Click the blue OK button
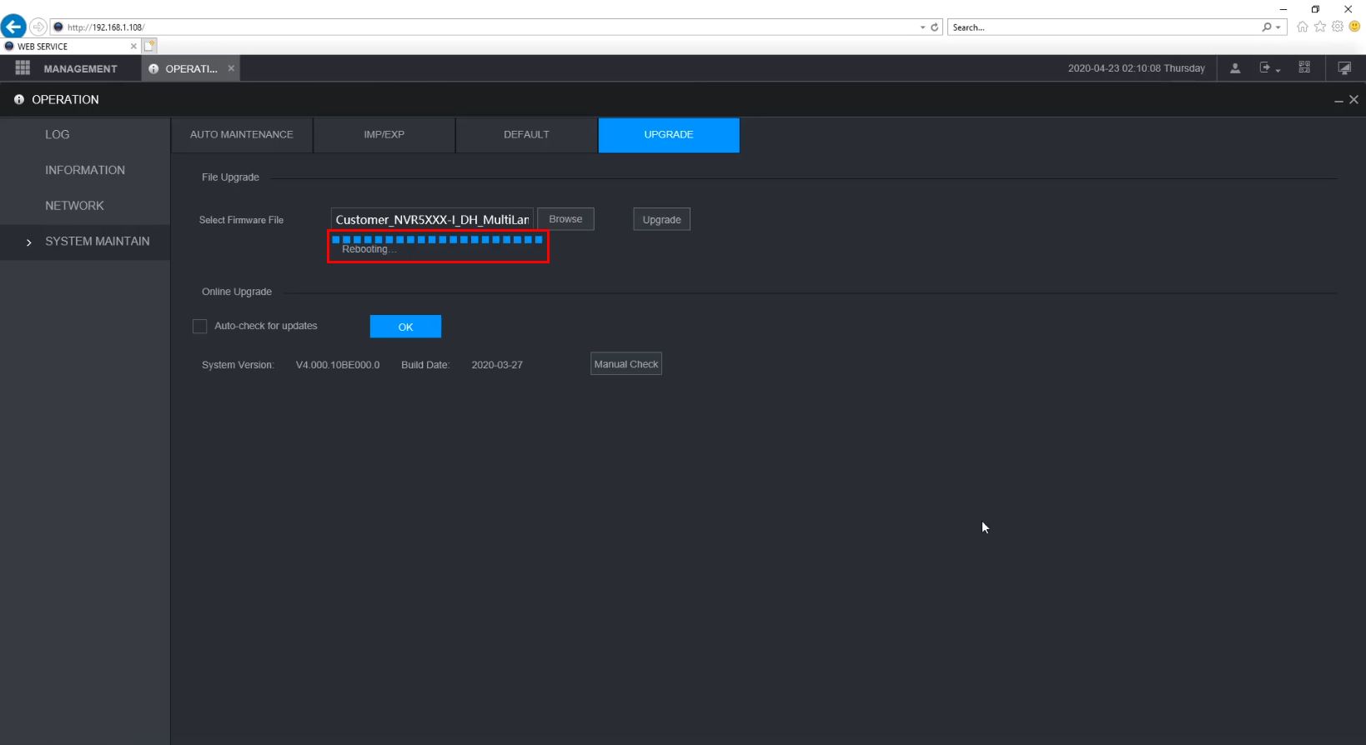 [405, 327]
